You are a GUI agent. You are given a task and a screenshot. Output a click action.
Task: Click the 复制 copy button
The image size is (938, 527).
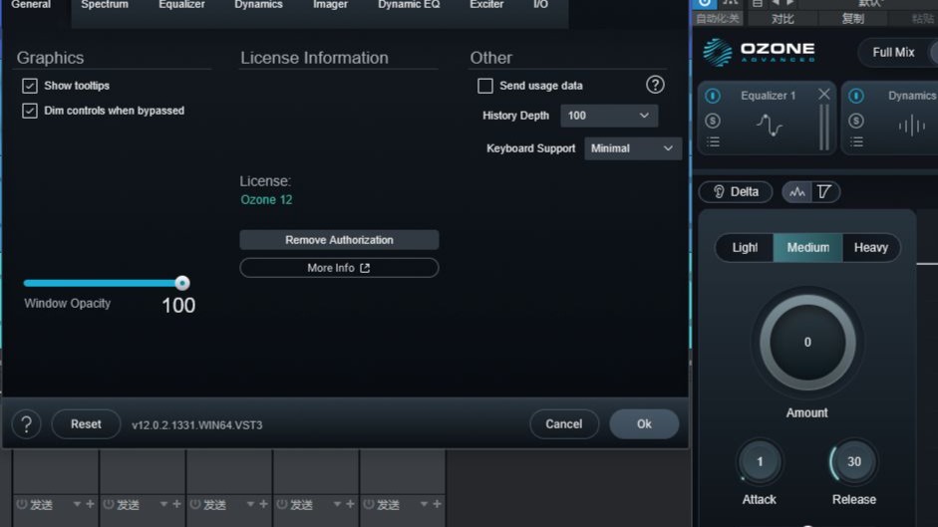tap(853, 19)
